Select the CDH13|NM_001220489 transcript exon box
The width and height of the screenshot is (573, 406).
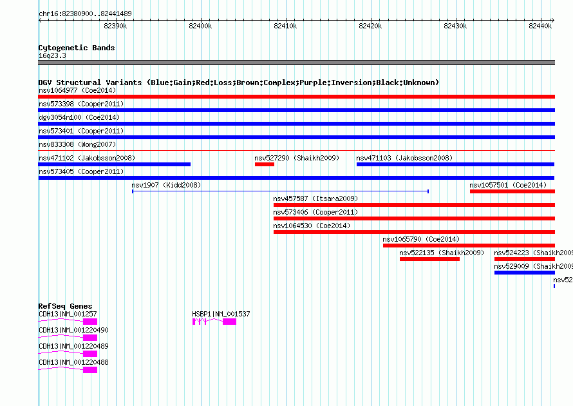pyautogui.click(x=90, y=354)
